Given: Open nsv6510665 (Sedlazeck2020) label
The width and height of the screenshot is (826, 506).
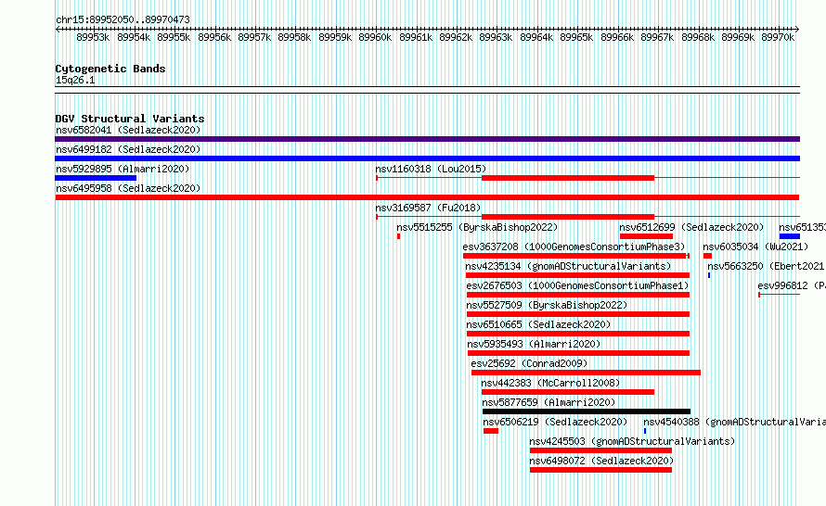Looking at the screenshot, I should pyautogui.click(x=538, y=324).
